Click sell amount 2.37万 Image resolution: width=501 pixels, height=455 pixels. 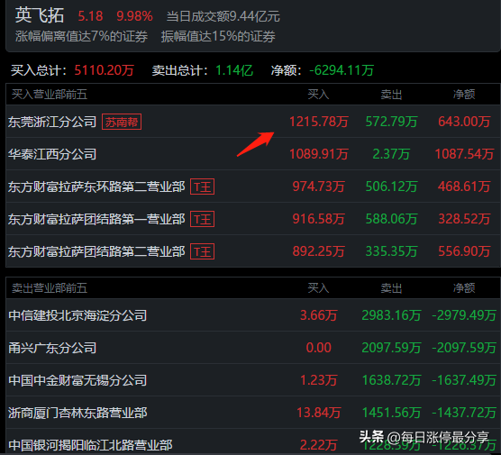click(391, 154)
